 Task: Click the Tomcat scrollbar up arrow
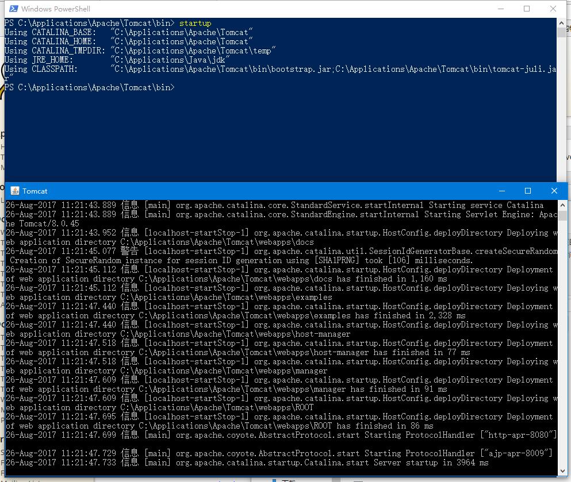tap(562, 205)
